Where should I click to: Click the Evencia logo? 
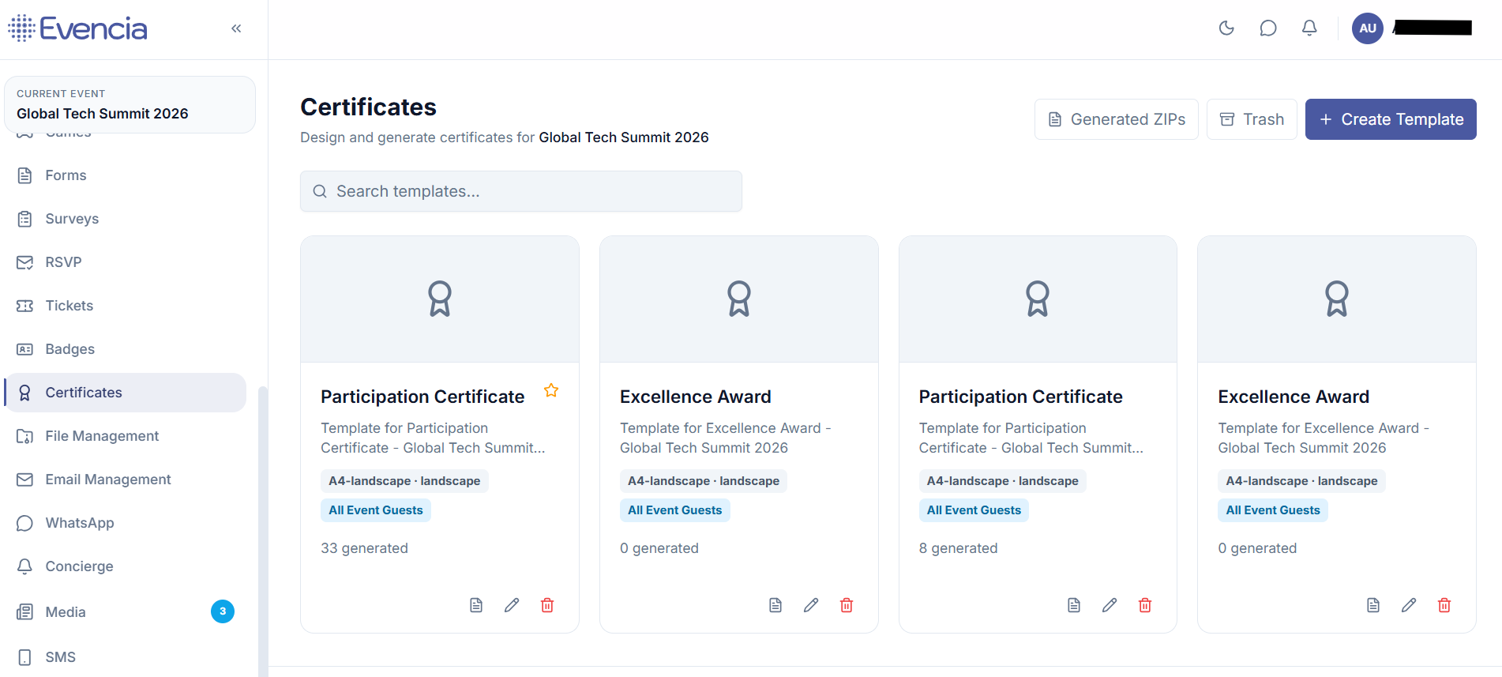click(77, 28)
